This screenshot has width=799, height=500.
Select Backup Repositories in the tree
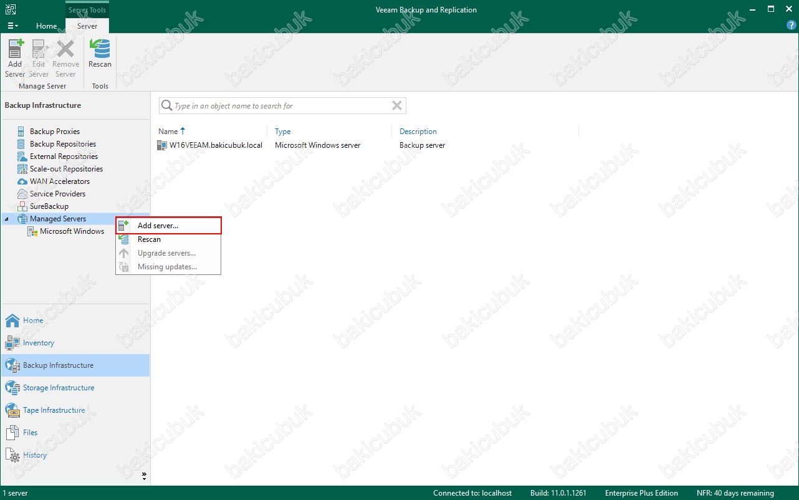click(63, 144)
